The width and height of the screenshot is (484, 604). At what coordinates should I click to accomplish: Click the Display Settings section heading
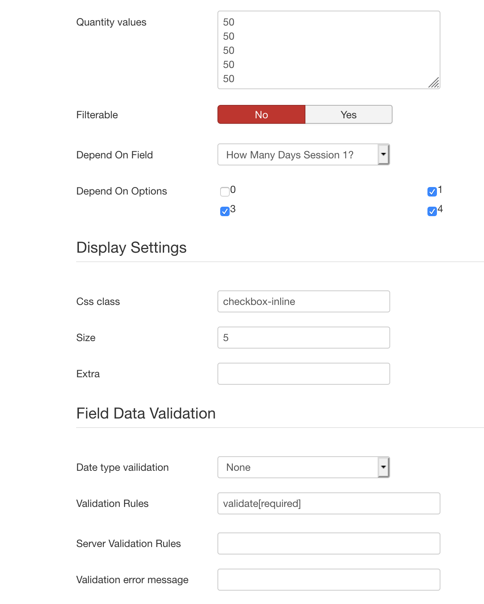(x=132, y=248)
